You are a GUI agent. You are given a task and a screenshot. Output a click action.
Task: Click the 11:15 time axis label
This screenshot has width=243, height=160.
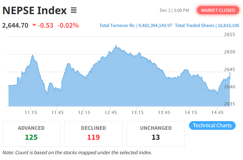point(30,113)
